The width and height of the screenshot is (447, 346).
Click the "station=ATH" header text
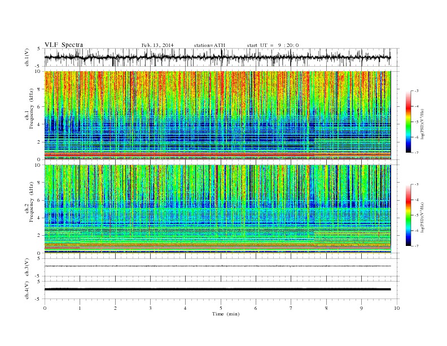[x=209, y=45]
